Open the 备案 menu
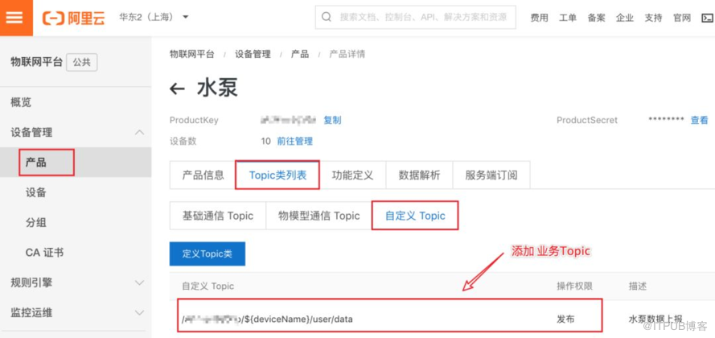Screen dimensions: 715x338 coord(597,18)
